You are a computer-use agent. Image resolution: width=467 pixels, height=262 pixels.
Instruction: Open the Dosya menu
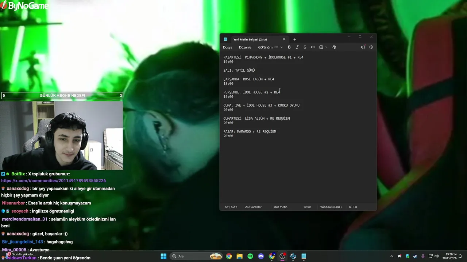tap(228, 47)
